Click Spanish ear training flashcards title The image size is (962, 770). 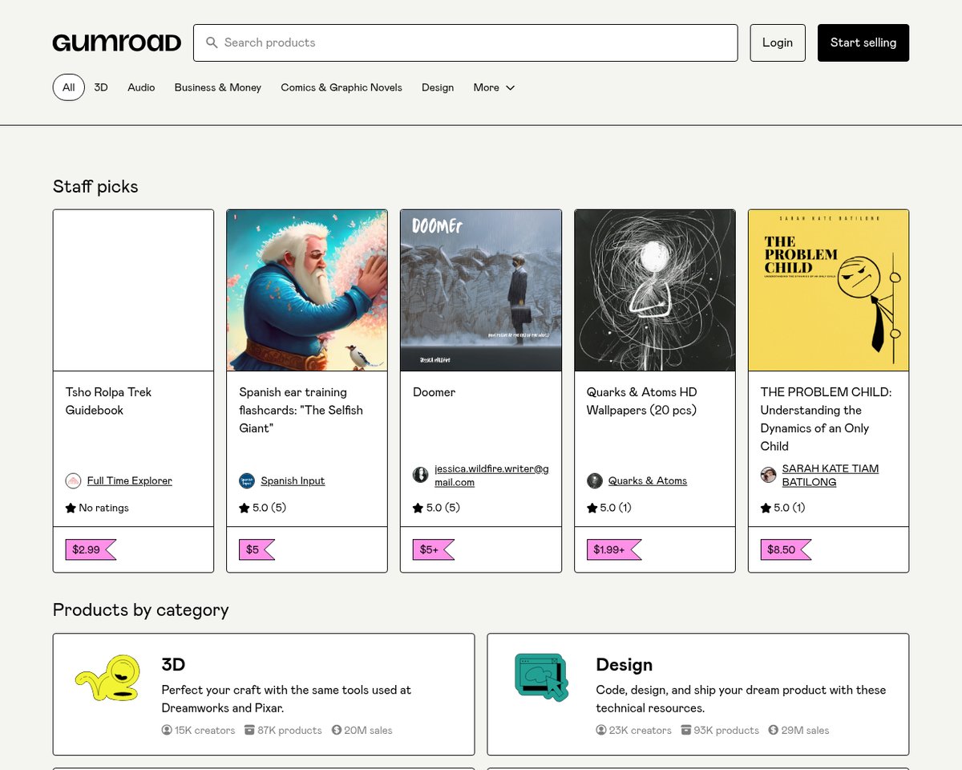pyautogui.click(x=301, y=410)
